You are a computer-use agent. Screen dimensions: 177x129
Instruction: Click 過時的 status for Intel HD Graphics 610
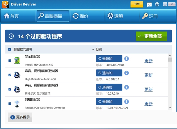point(109,59)
